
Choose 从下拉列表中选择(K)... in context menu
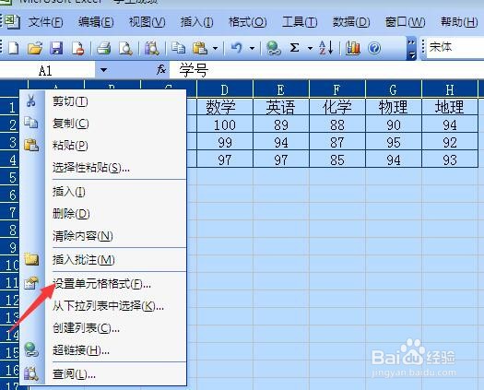pyautogui.click(x=103, y=306)
